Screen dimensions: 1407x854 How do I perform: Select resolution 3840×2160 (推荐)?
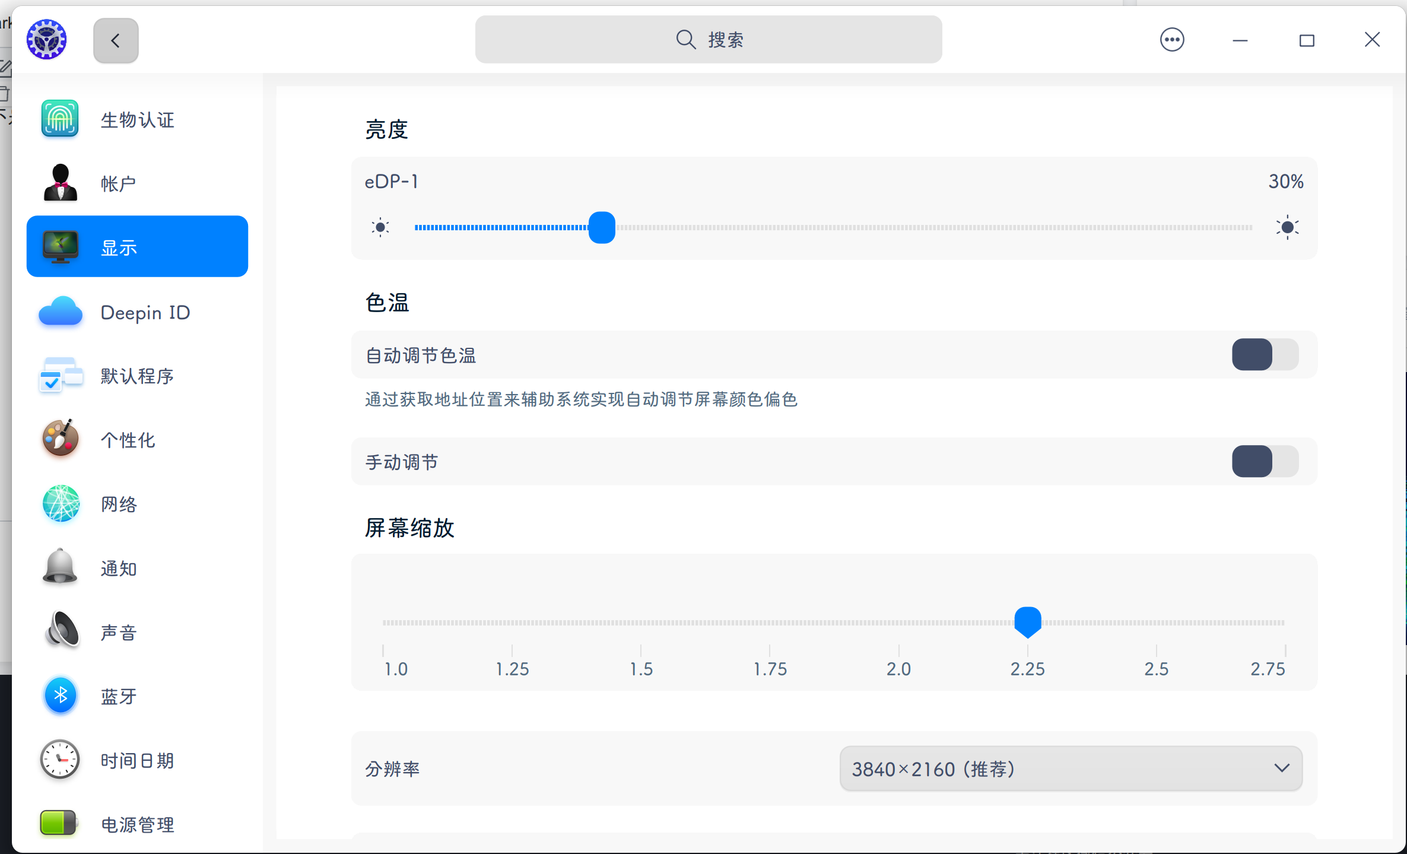click(x=1069, y=768)
